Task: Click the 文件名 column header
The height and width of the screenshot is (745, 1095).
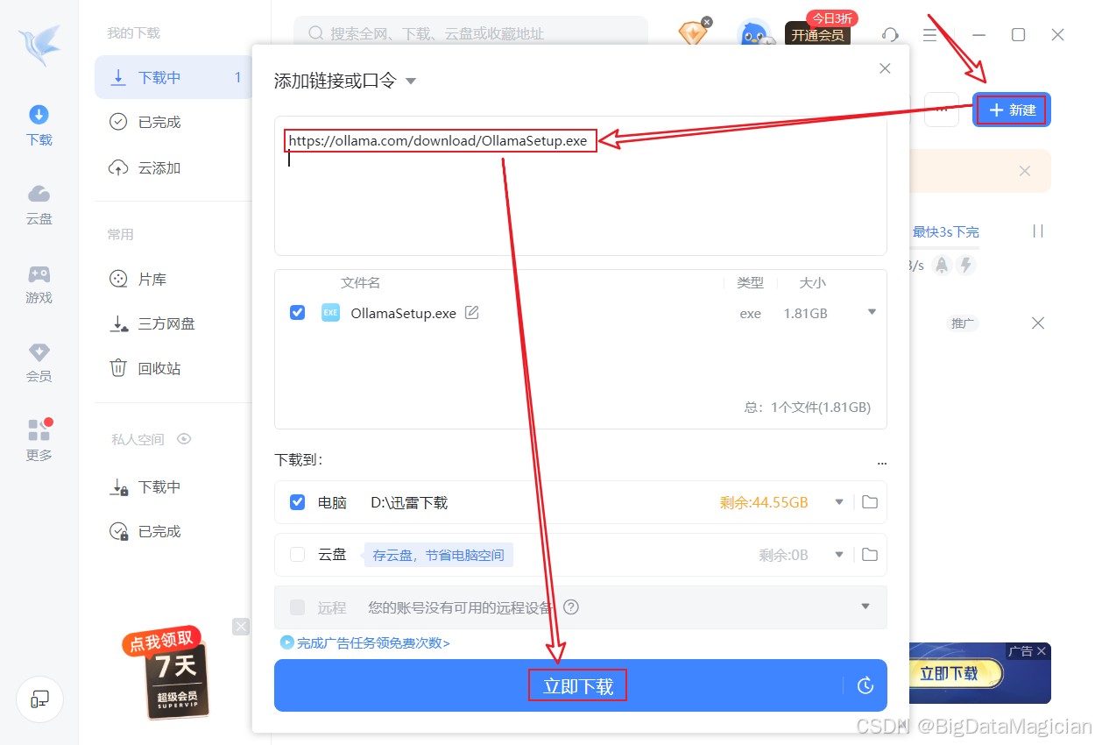Action: click(x=360, y=282)
